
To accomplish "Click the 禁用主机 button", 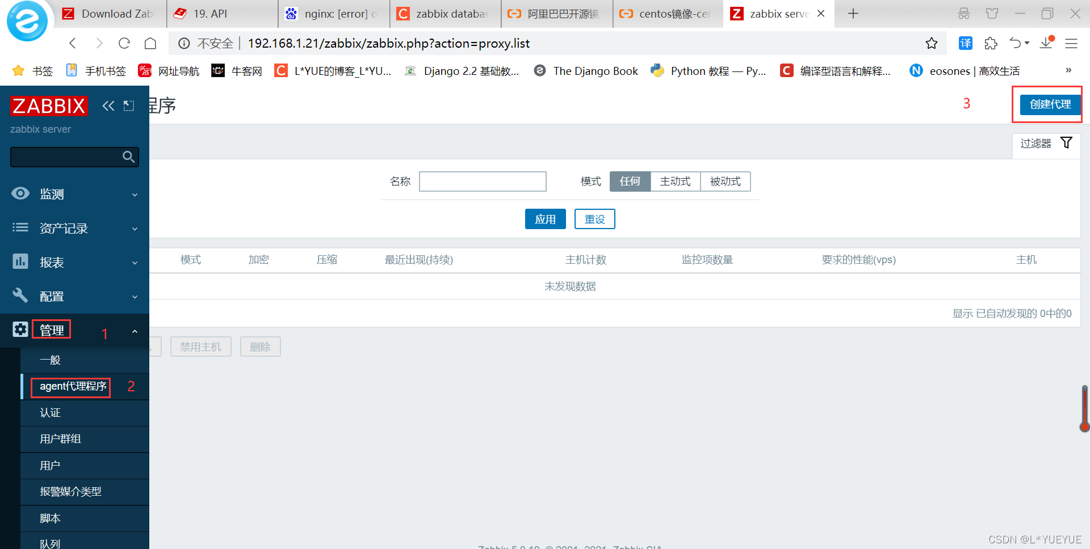I will [200, 347].
